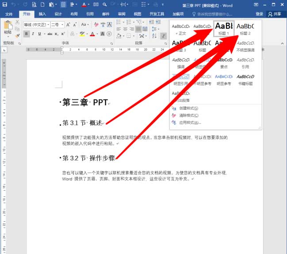Open line spacing dropdown
Screen dimensions: 287x254
pos(156,29)
